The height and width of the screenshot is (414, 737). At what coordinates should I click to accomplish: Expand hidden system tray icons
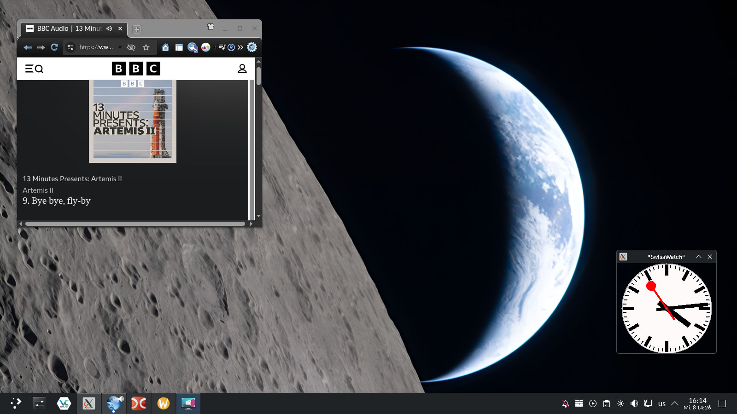(x=675, y=403)
